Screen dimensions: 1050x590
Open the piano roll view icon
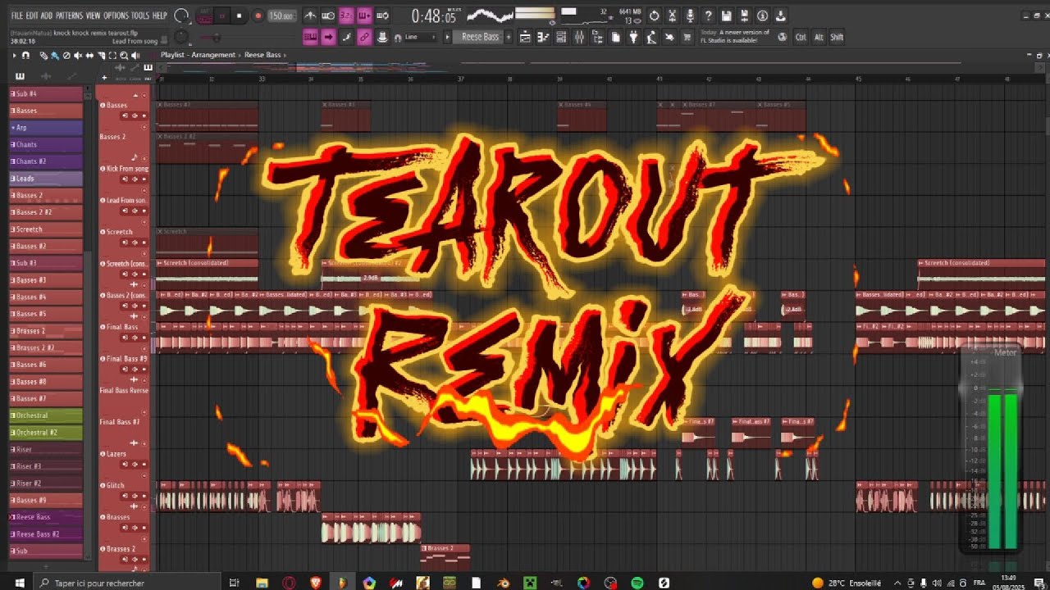click(543, 37)
